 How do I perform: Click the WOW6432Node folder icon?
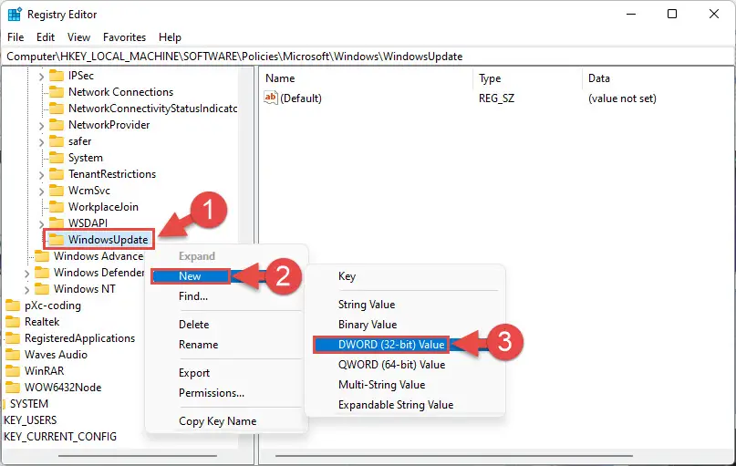click(13, 388)
